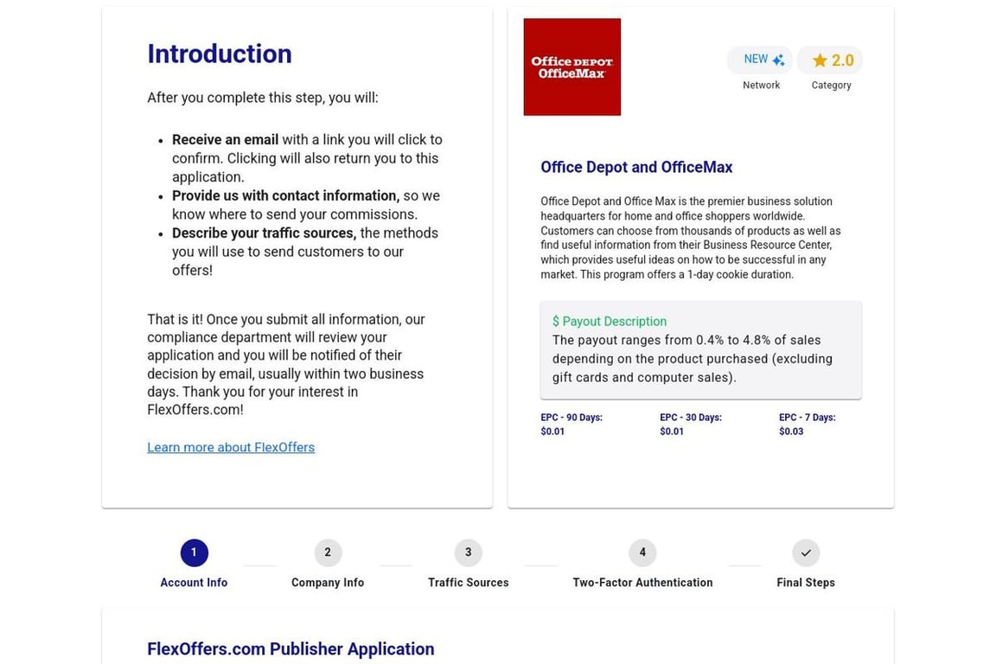996x664 pixels.
Task: Select step 4 Two-Factor Authentication circle
Action: (x=642, y=552)
